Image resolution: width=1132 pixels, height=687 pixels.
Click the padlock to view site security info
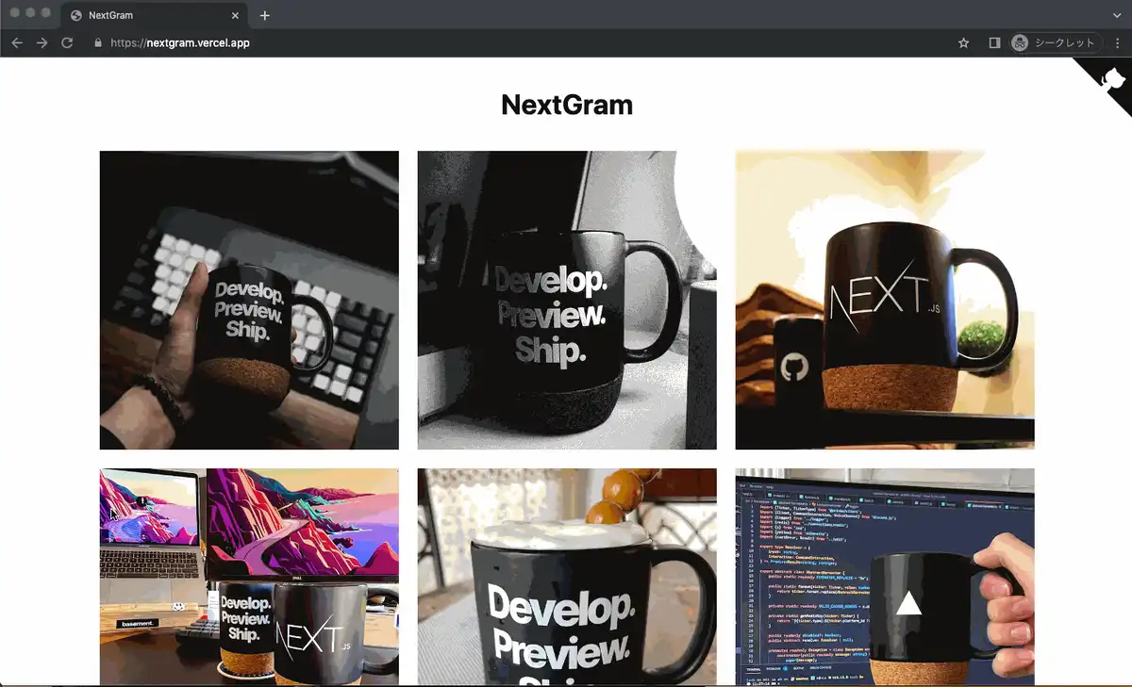pyautogui.click(x=97, y=42)
